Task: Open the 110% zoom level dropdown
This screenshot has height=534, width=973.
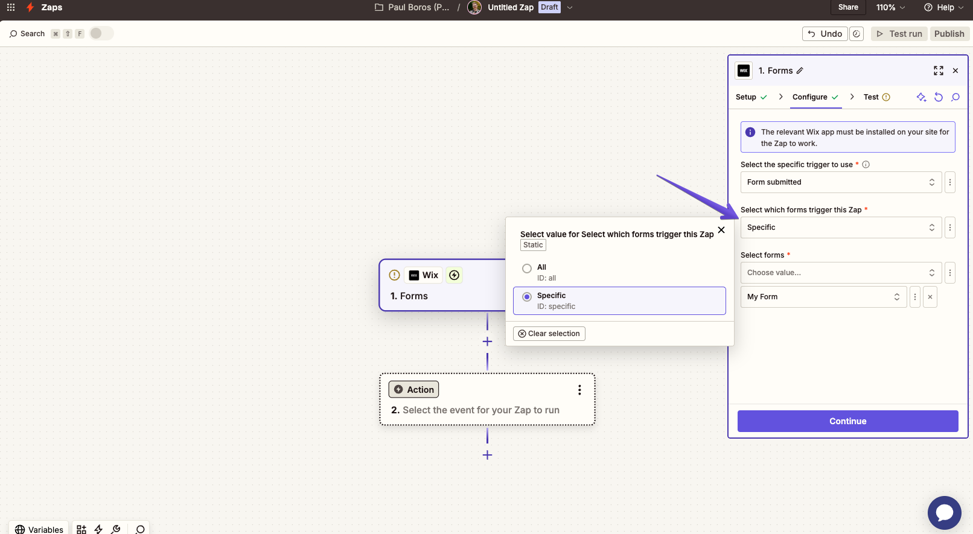Action: [x=890, y=7]
